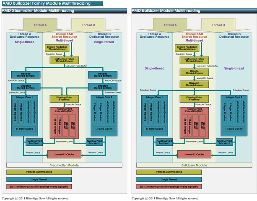Click copyright text under the Steamroller diagram
Image resolution: width=257 pixels, height=201 pixels.
(x=35, y=198)
